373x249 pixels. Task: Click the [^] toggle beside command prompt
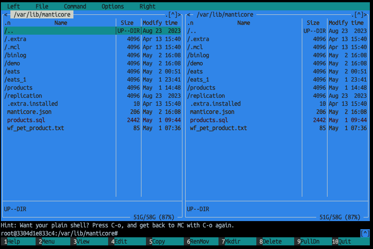point(365,233)
